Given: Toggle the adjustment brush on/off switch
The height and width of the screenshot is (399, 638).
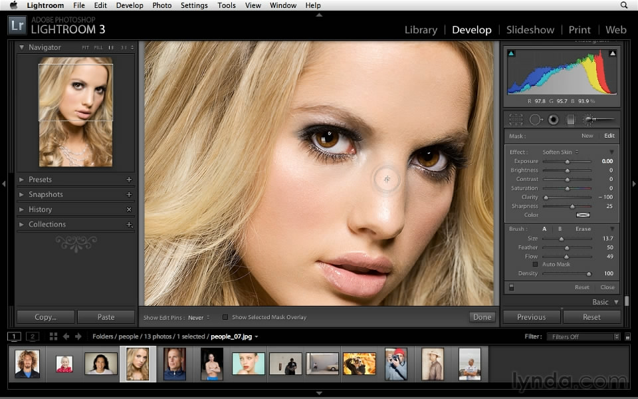Looking at the screenshot, I should [512, 287].
